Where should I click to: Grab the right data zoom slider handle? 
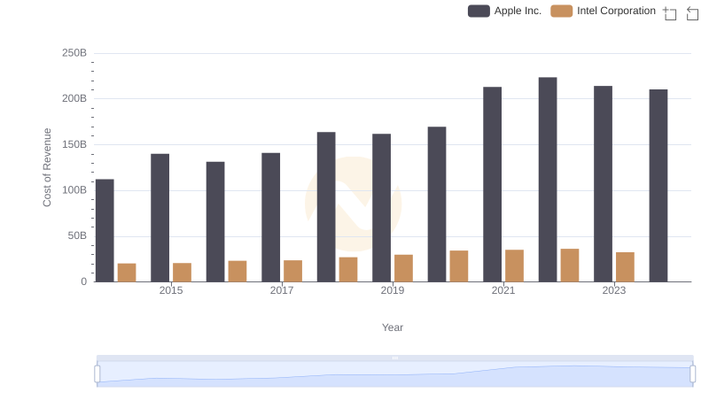[x=693, y=374]
